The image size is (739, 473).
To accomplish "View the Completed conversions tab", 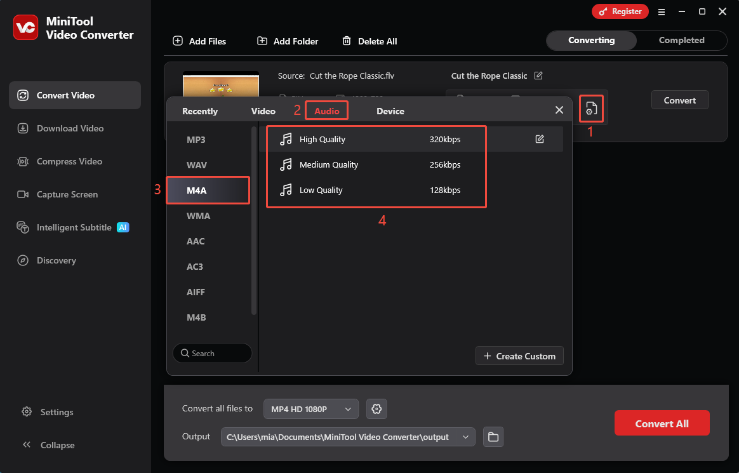I will pyautogui.click(x=682, y=40).
